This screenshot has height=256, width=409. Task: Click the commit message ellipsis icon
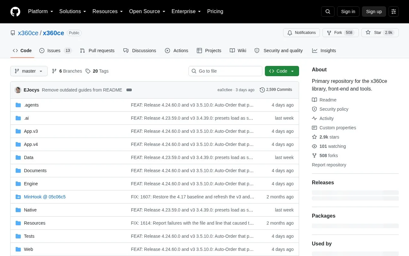pos(129,90)
